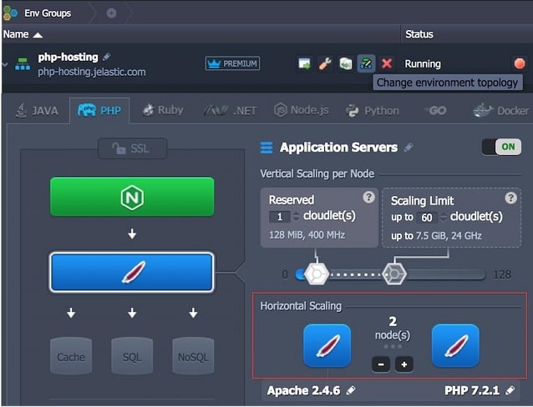Enable the SSL button
This screenshot has height=407, width=533.
[x=132, y=148]
